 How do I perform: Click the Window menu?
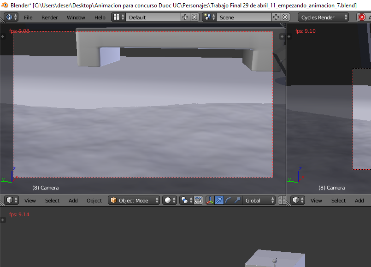point(76,17)
